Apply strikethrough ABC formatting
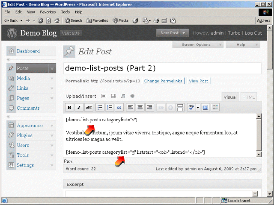The image size is (274, 205). pos(89,107)
